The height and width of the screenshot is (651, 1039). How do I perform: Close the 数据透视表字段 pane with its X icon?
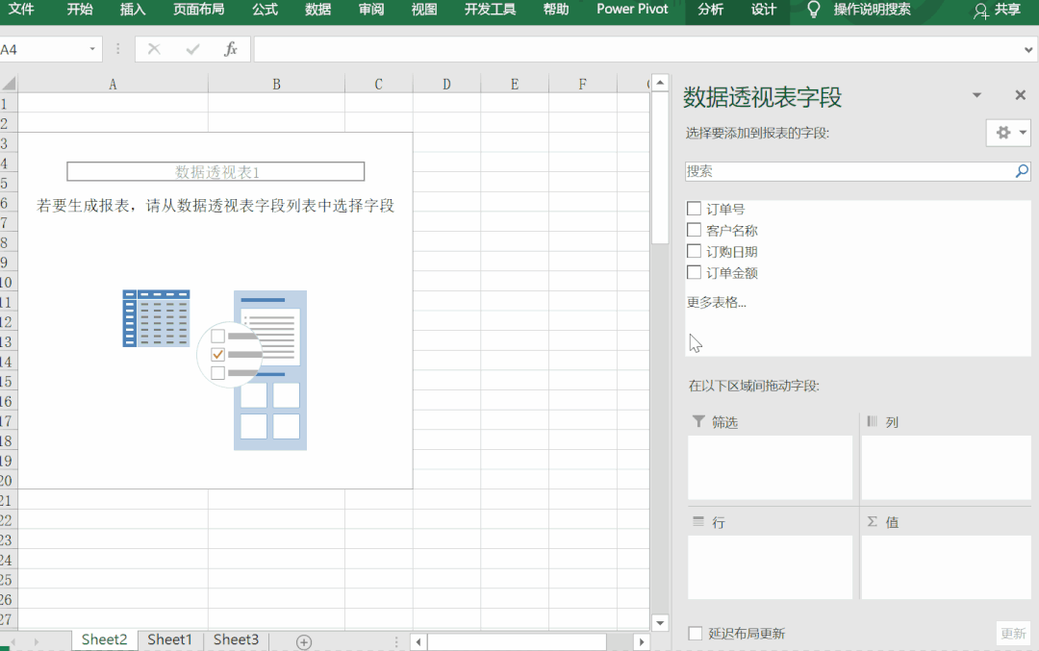(1020, 95)
